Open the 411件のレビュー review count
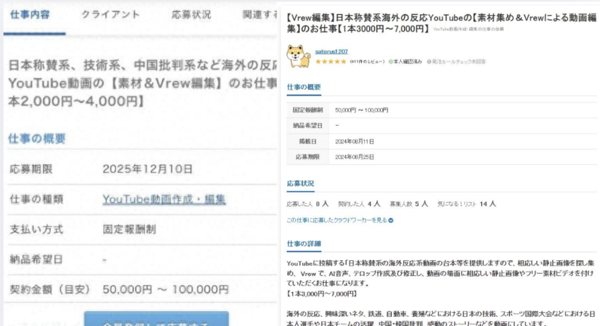This screenshot has width=600, height=326. point(367,62)
